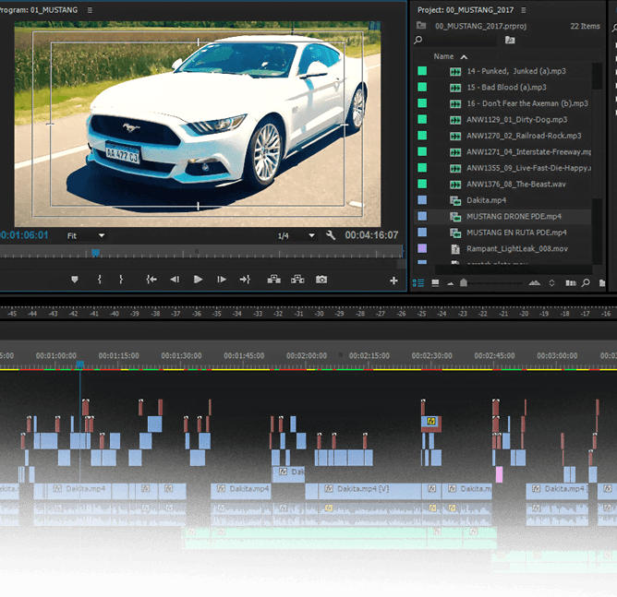The image size is (617, 597).
Task: Click the 00_MUSTANG_2017.prproj bin folder icon
Action: tap(421, 26)
